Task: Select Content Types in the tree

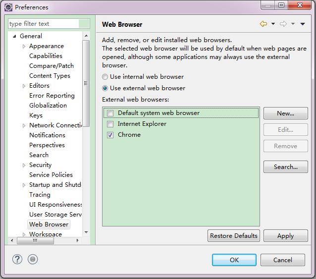Action: (x=50, y=76)
